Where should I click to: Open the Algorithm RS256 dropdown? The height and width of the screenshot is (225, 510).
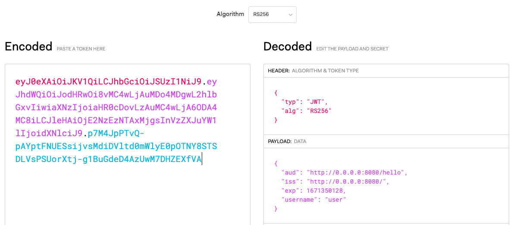pos(272,15)
